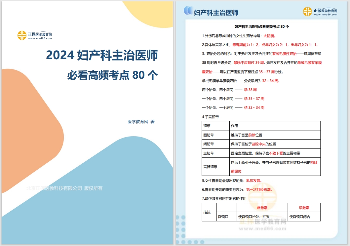
Task: Click copyright text 北京正保医教科技有限公司 版权所有
Action: 64,188
